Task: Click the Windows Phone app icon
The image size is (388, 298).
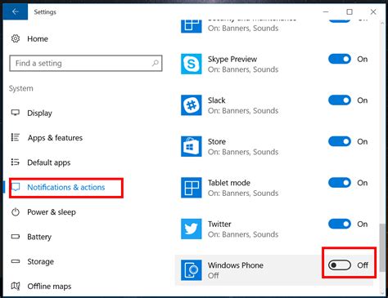Action: coord(192,270)
